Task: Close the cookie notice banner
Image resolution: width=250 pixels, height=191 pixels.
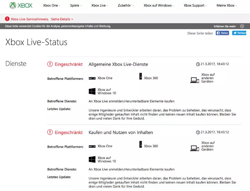Action: pyautogui.click(x=242, y=26)
